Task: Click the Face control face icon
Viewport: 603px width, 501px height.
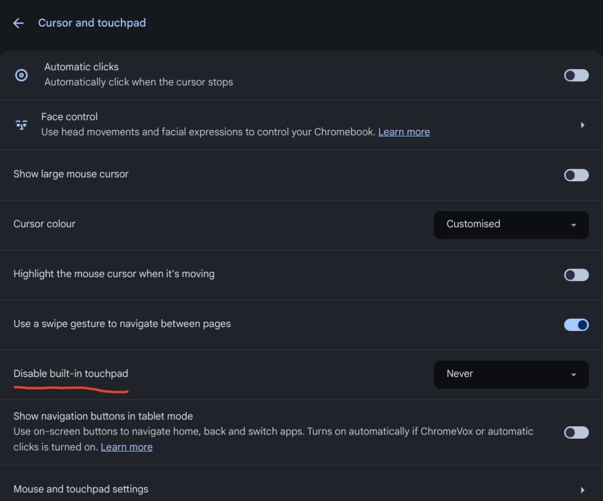Action: coord(21,125)
